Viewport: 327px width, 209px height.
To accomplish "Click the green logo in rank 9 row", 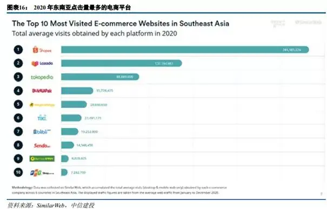I will [42, 159].
